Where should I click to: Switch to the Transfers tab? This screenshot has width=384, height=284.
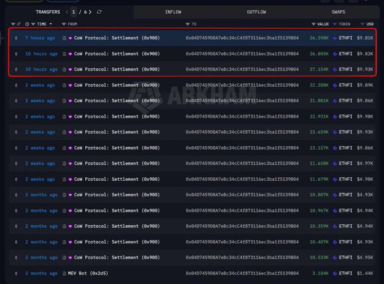click(48, 12)
